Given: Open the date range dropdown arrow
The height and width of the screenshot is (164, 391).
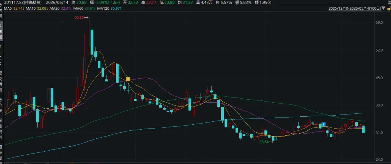Looking at the screenshot, I should point(383,8).
